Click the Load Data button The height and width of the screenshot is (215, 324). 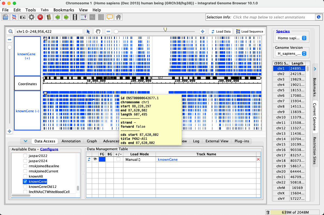pyautogui.click(x=221, y=31)
